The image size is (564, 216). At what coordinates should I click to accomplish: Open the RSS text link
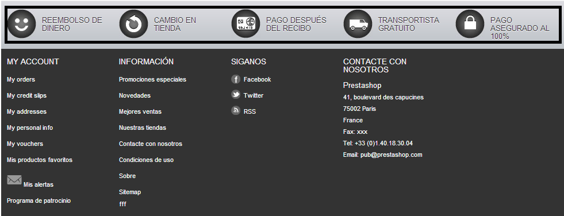click(250, 112)
